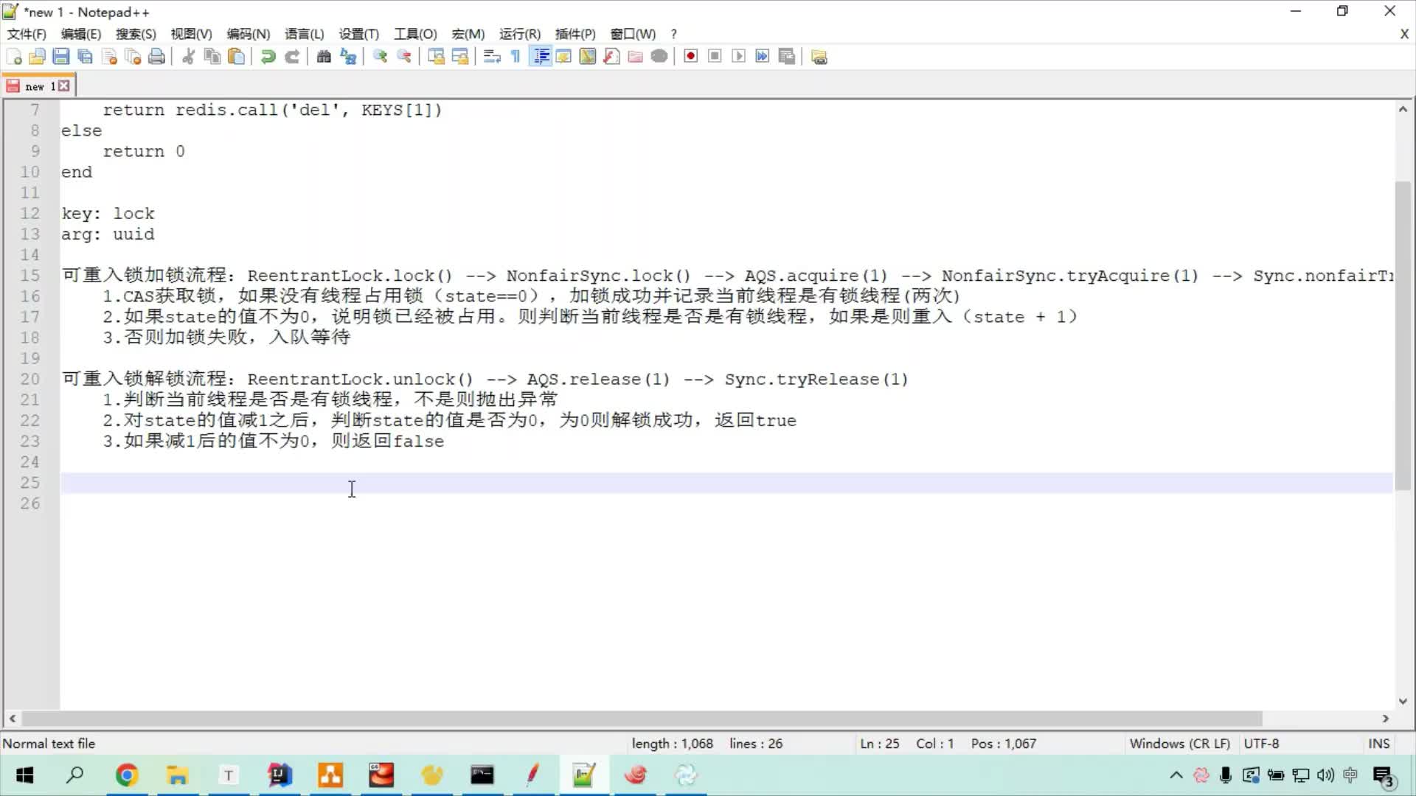Open the 搜索(S) menu
Image resolution: width=1416 pixels, height=796 pixels.
click(136, 34)
